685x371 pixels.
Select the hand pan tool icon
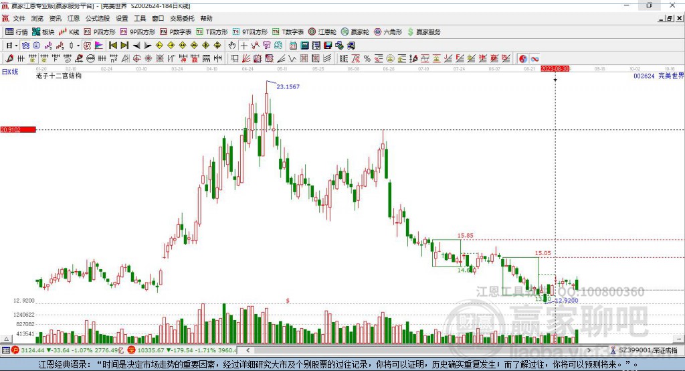[232, 46]
